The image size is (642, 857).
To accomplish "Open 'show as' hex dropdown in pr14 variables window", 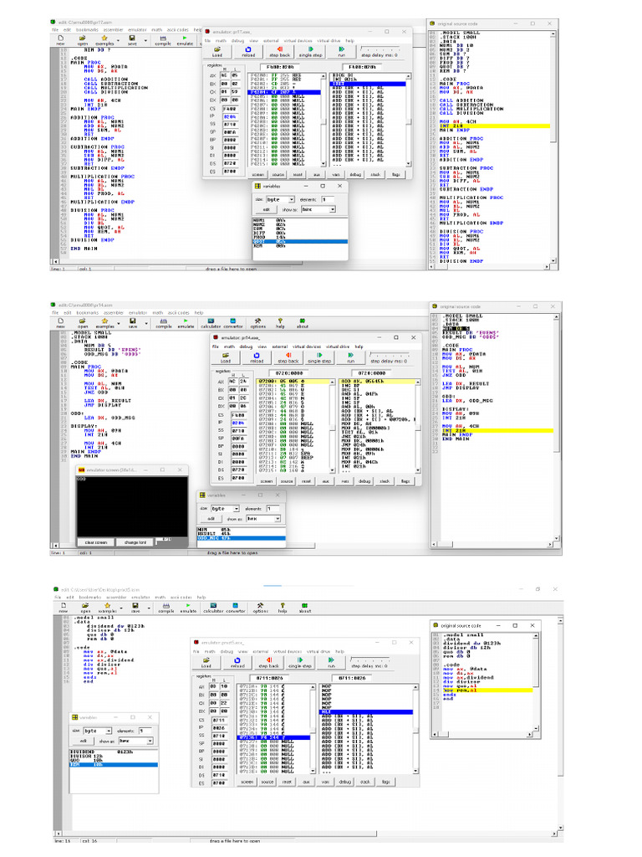I will point(278,518).
